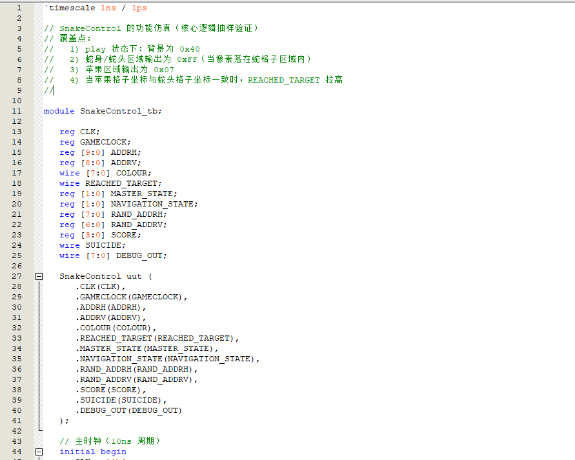Click the .ADDRH(ADDRH) port connection

pos(110,307)
